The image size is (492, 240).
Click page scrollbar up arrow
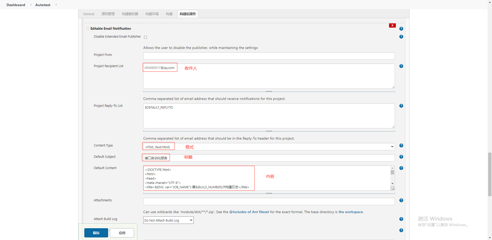pos(490,2)
